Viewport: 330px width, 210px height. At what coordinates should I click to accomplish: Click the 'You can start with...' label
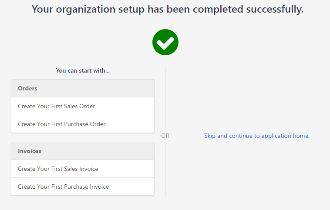point(83,70)
